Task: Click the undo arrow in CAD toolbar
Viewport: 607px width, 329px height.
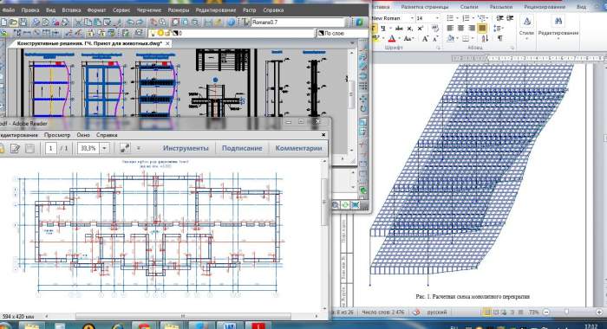Action: (x=131, y=23)
